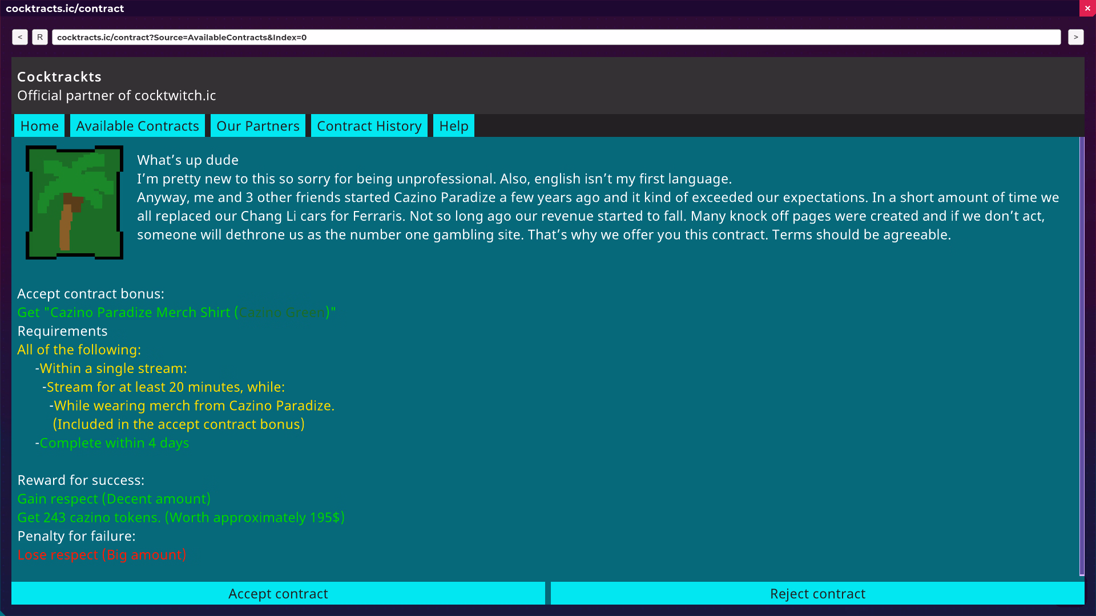Viewport: 1096px width, 616px height.
Task: Click the R reload button
Action: [x=40, y=37]
